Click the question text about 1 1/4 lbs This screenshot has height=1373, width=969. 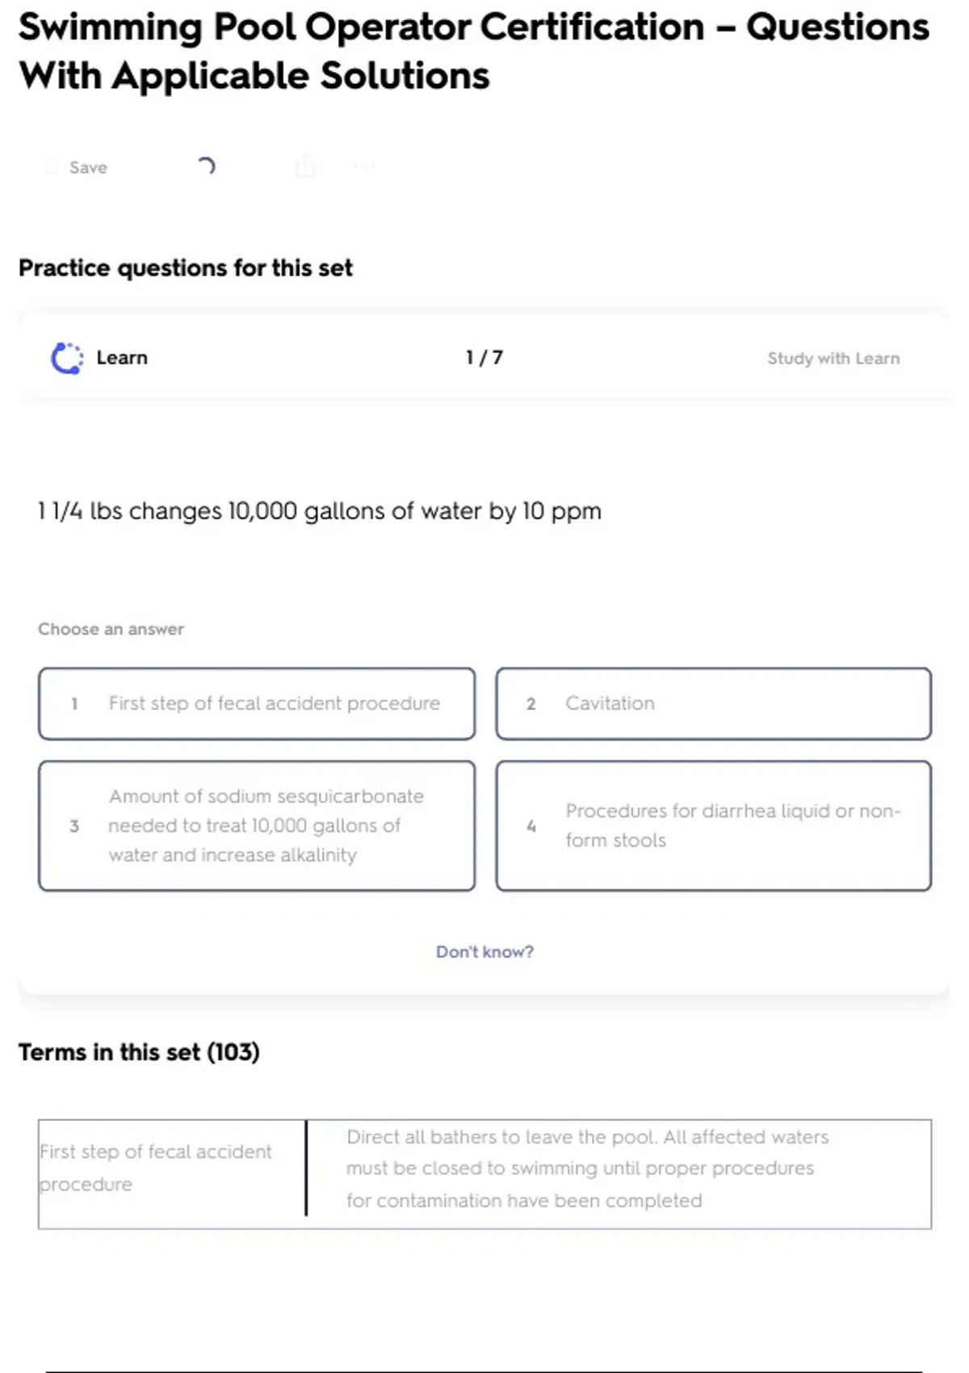320,511
